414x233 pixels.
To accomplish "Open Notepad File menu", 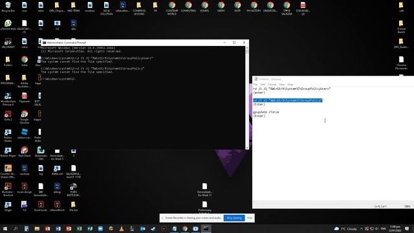I will (256, 85).
